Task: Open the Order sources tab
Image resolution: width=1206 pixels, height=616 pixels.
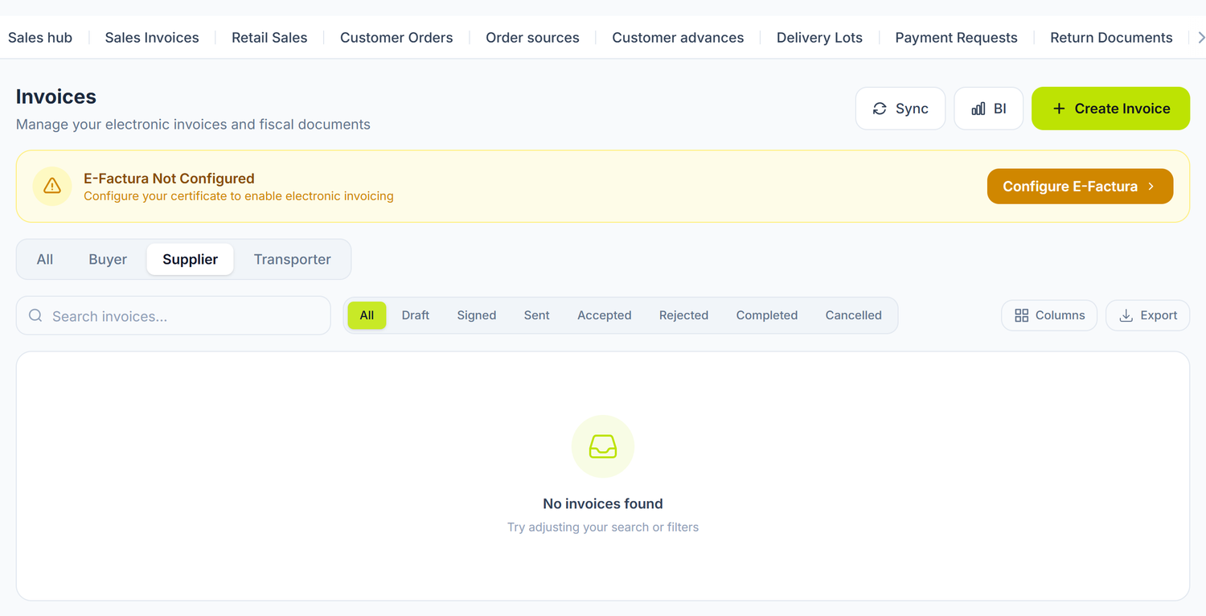Action: [532, 37]
